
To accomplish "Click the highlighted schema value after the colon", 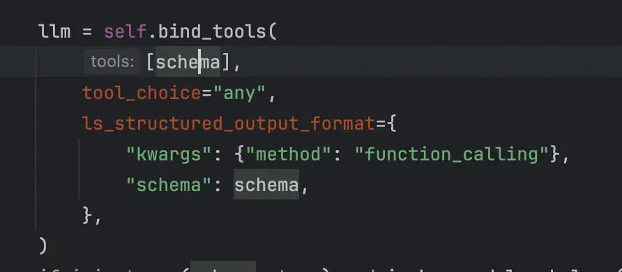I will click(x=266, y=184).
